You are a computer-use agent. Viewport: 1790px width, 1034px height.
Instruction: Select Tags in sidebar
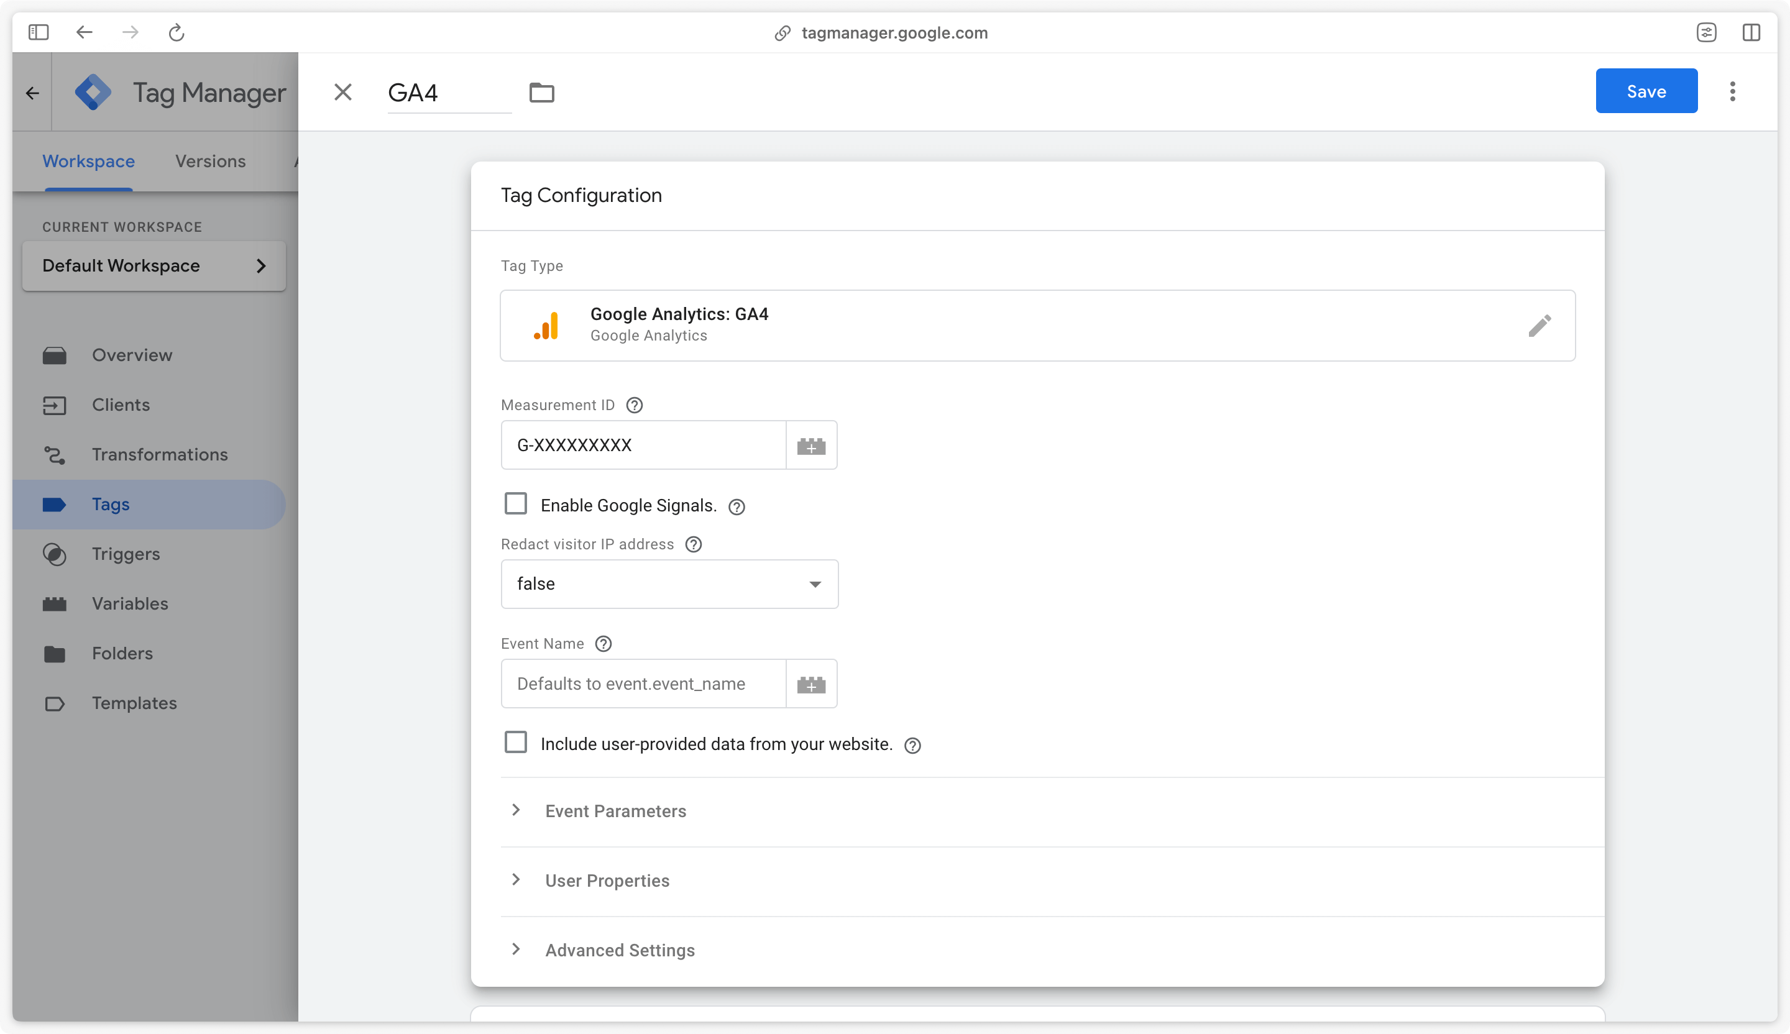click(x=149, y=504)
